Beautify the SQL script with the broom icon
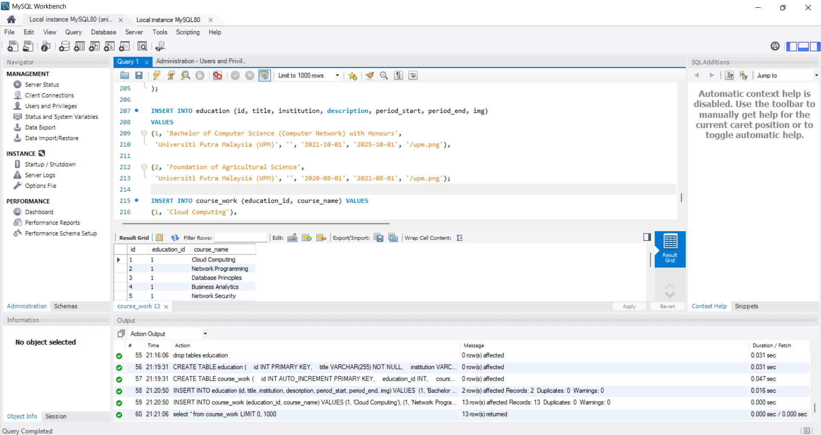The width and height of the screenshot is (821, 435). click(370, 75)
